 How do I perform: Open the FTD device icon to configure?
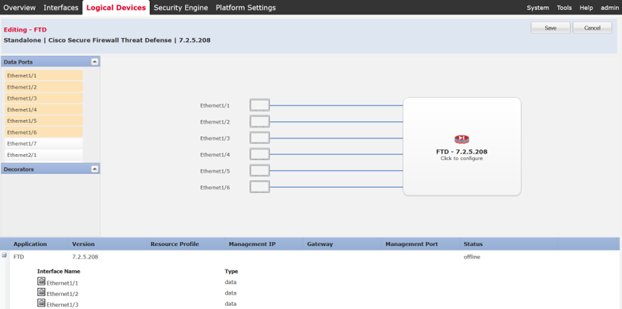point(461,140)
